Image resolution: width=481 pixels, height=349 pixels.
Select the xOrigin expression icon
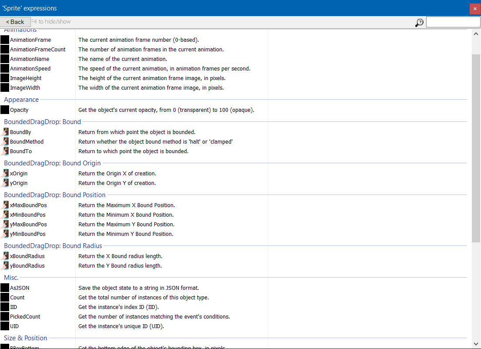click(x=5, y=173)
